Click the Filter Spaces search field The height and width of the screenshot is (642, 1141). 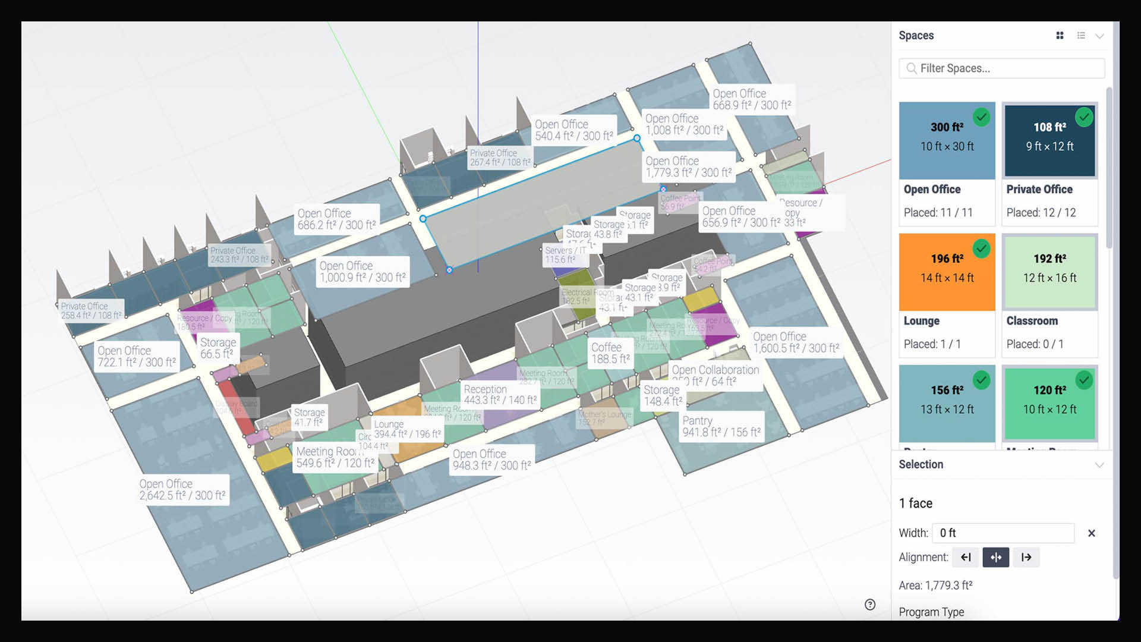[x=1001, y=68]
